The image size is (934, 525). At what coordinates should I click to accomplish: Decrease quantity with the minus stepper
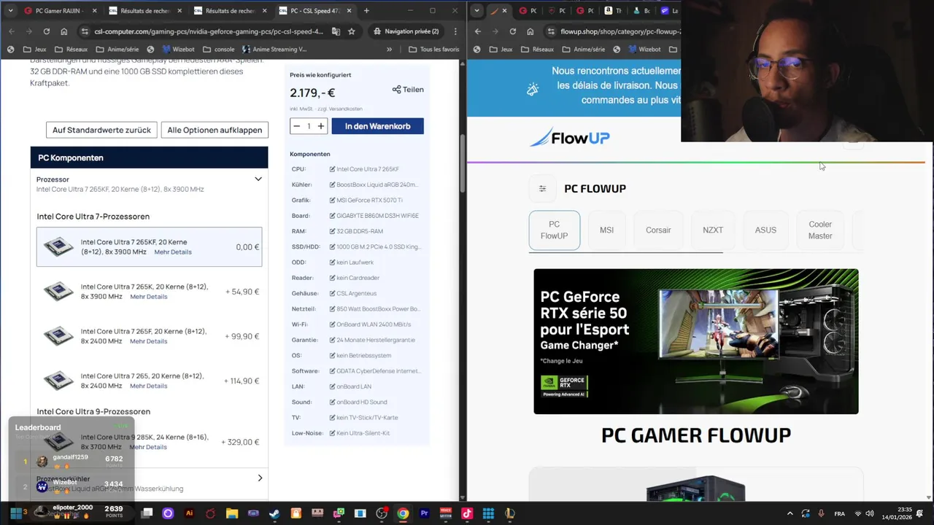[x=296, y=126]
